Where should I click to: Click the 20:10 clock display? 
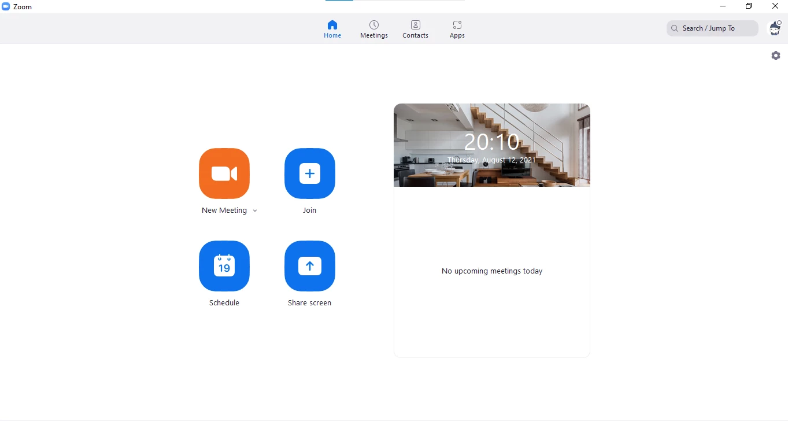pos(492,142)
